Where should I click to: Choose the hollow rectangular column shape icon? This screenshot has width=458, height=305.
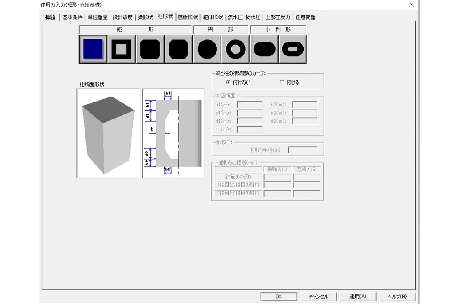tap(121, 49)
